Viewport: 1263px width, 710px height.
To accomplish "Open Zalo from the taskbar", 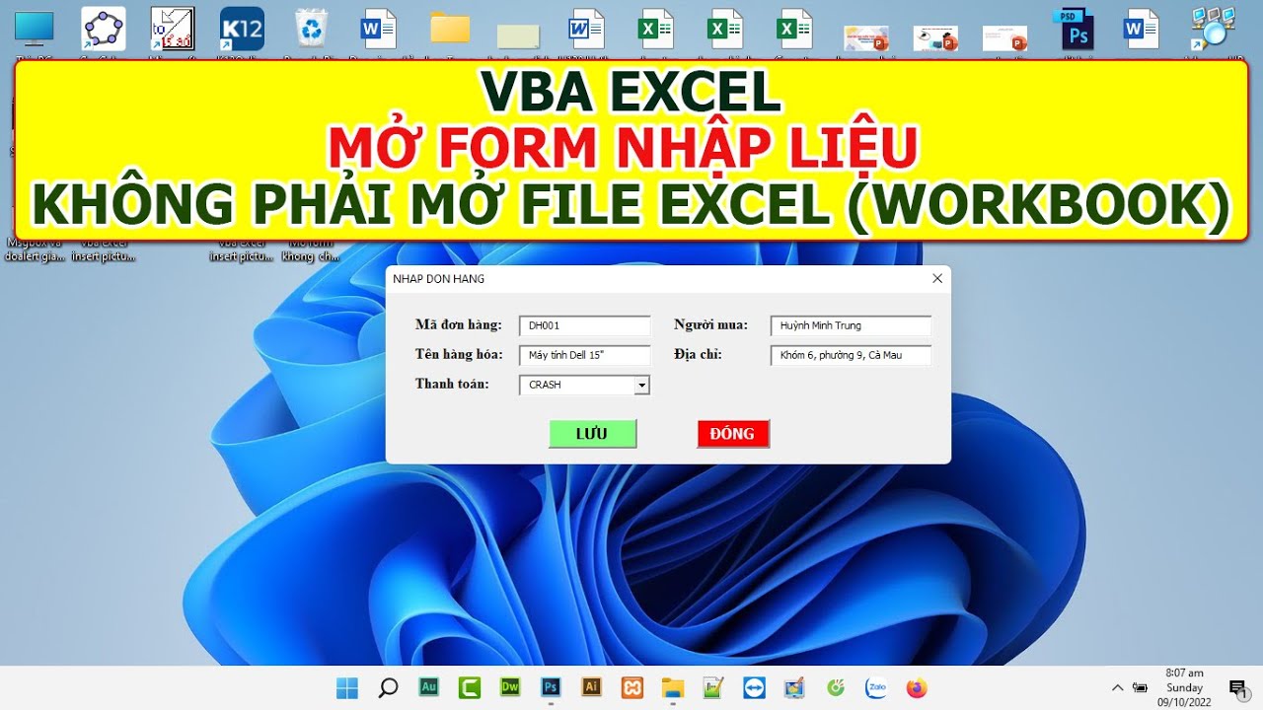I will tap(875, 687).
